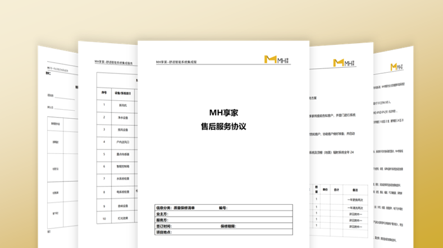This screenshot has height=248, width=443.
Task: Click the "合计" column header
Action: click(336, 190)
